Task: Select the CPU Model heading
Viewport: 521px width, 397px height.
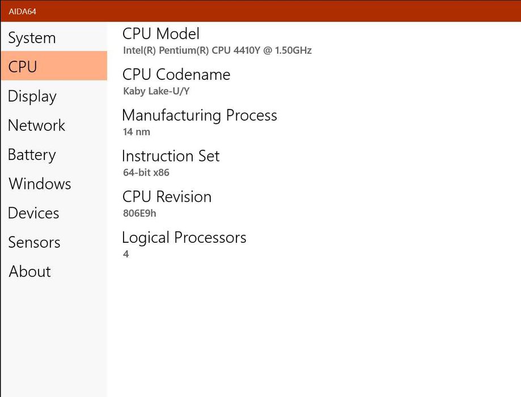Action: (161, 33)
